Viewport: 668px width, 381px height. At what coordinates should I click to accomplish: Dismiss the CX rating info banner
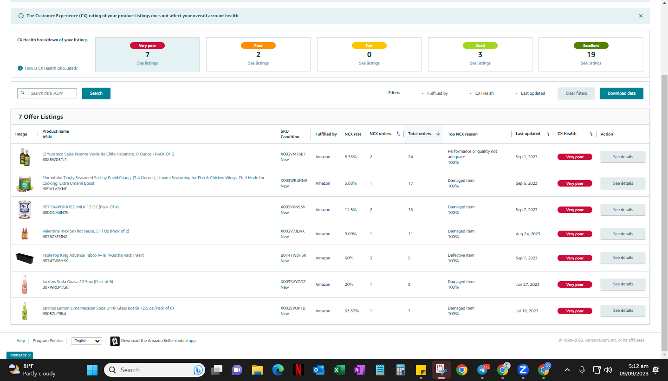click(x=641, y=16)
